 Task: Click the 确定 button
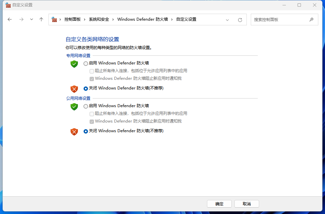tap(219, 204)
